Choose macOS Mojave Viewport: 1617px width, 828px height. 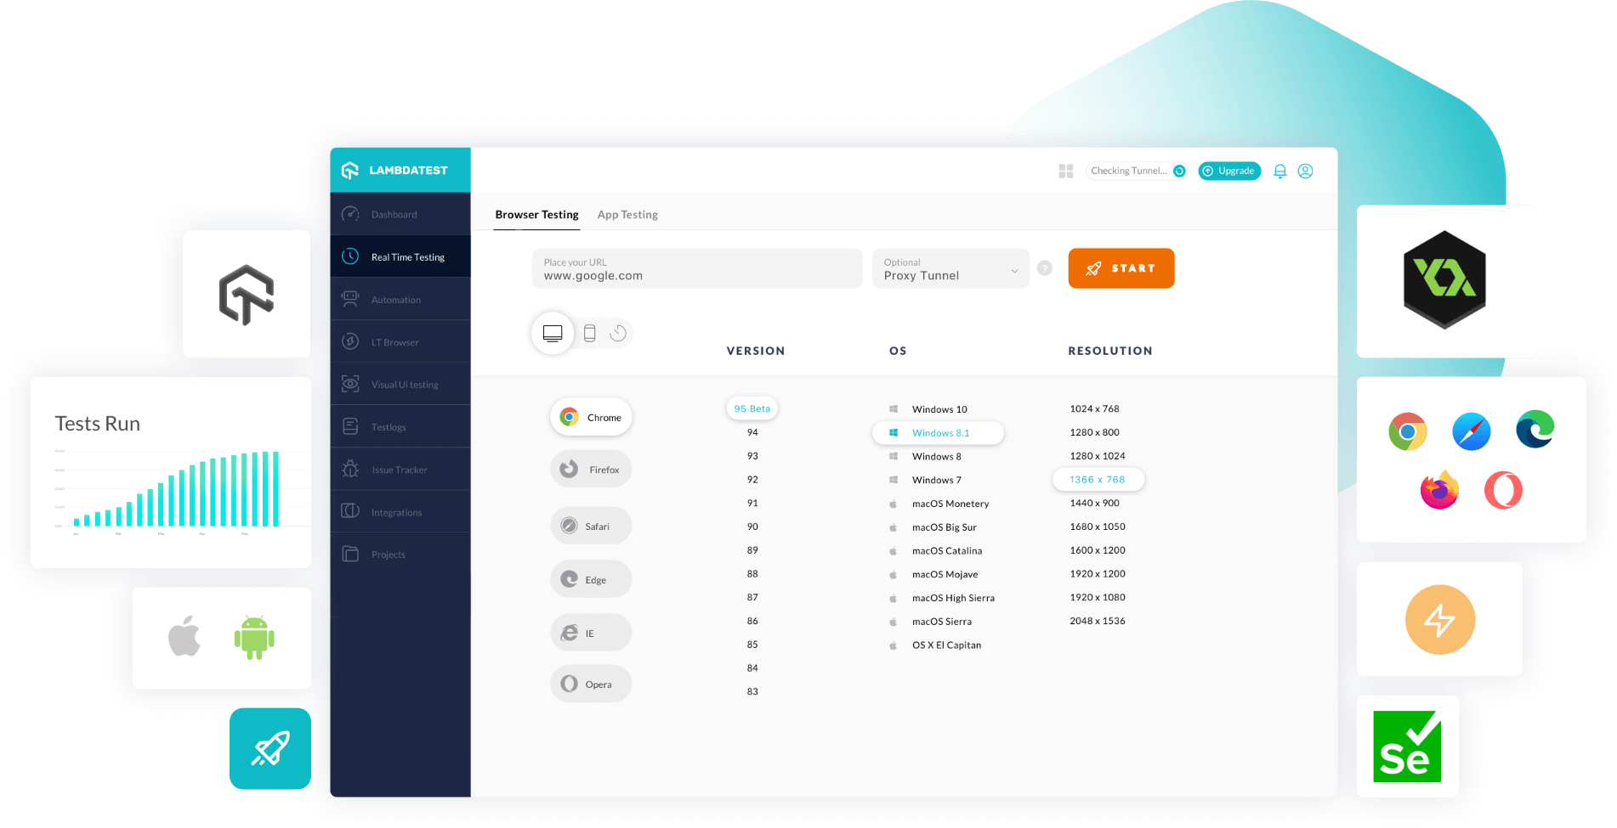(933, 575)
